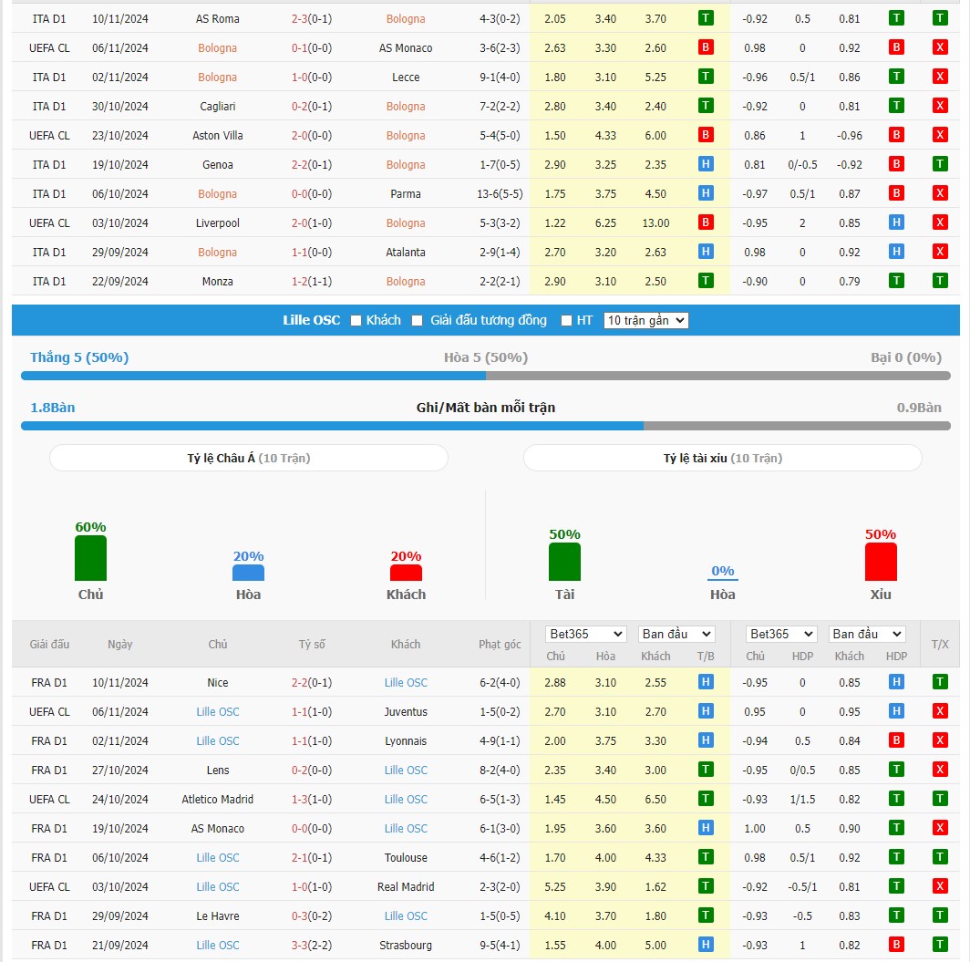Viewport: 970px width, 962px height.
Task: Click the blue H result badge in Parma row
Action: (706, 193)
